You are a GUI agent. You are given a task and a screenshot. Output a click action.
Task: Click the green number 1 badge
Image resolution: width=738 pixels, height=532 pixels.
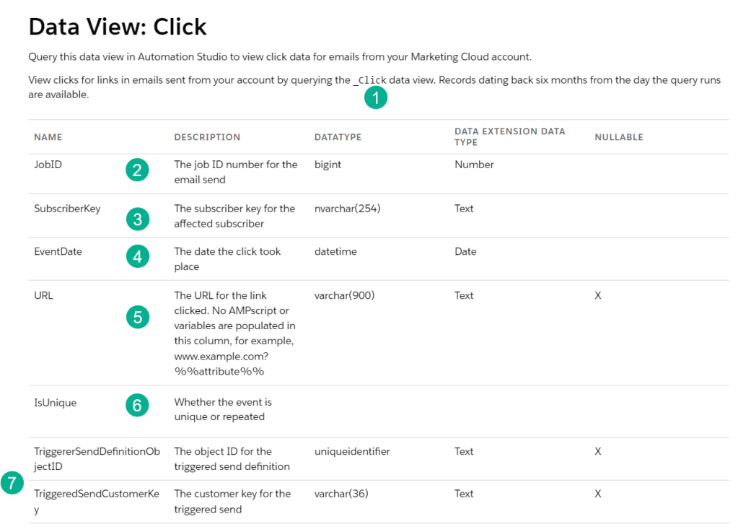(376, 97)
